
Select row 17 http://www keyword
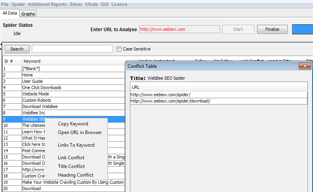(x=24, y=170)
